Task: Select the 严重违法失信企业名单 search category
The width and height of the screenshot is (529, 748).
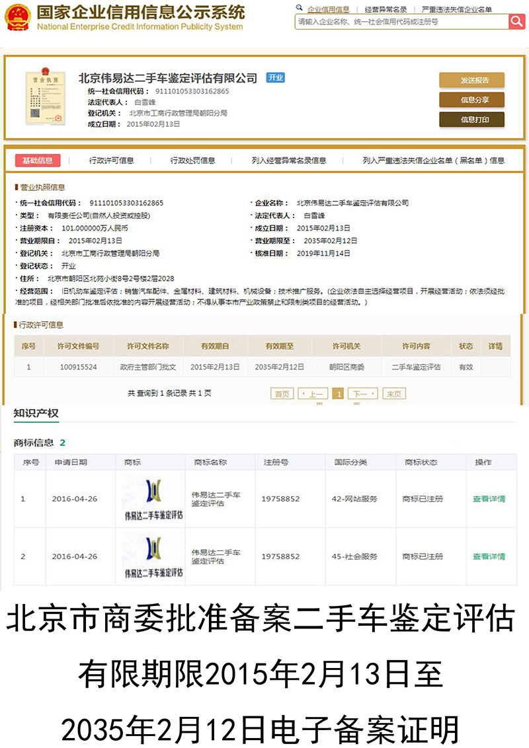Action: point(456,9)
